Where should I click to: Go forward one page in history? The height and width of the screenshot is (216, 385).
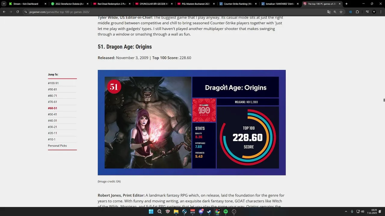(x=11, y=12)
